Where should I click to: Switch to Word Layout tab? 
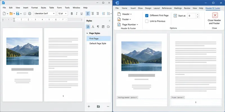click(x=157, y=8)
